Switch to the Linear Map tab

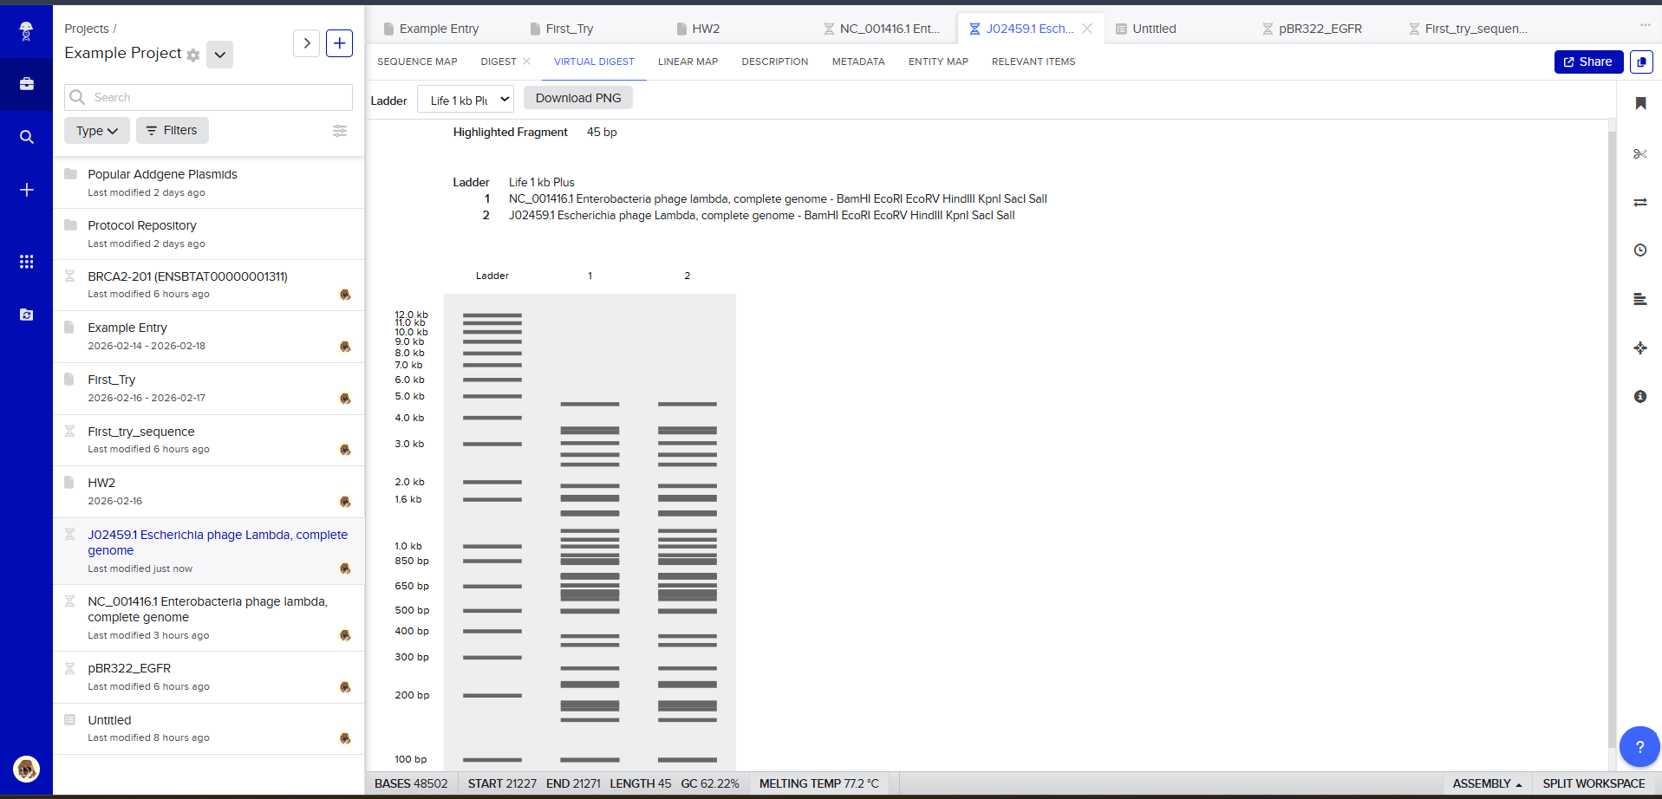tap(688, 62)
